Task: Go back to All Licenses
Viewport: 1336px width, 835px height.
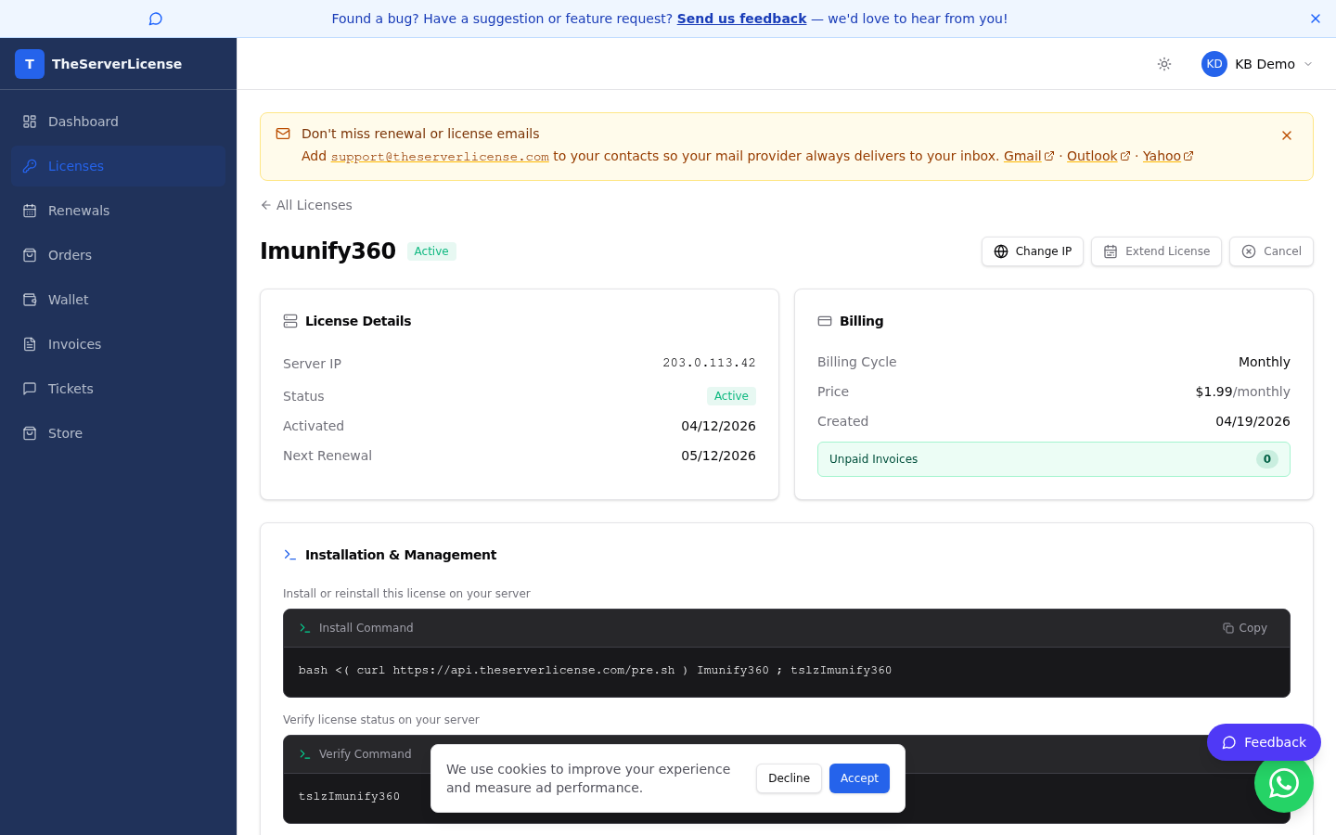Action: point(306,205)
